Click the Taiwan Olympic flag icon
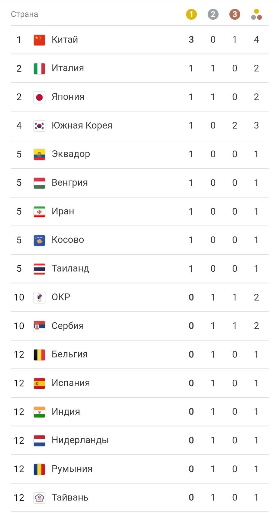The image size is (279, 513). 39,498
